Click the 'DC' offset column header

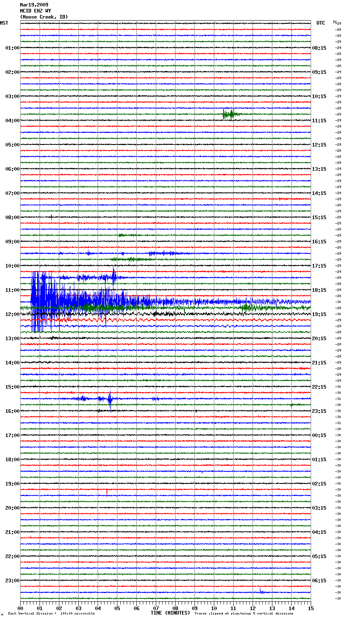(x=335, y=22)
